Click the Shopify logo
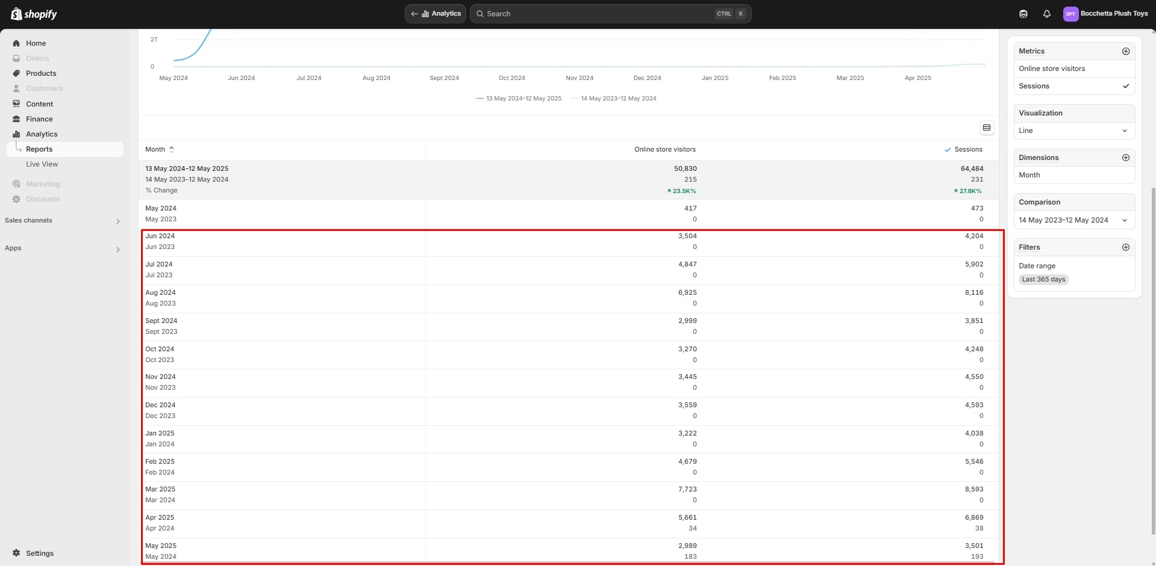Screen dimensions: 1156x566 click(34, 14)
